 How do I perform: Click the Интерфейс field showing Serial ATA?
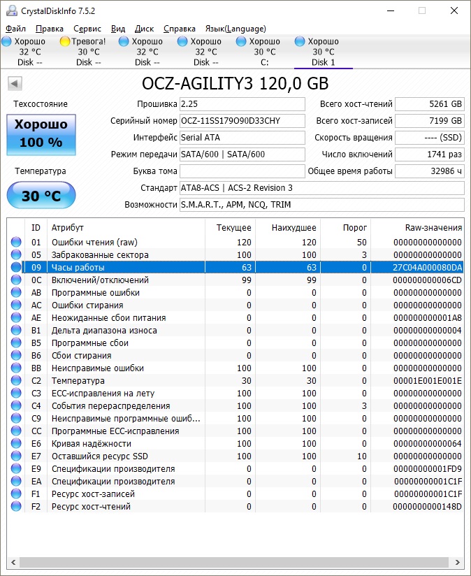[x=242, y=138]
